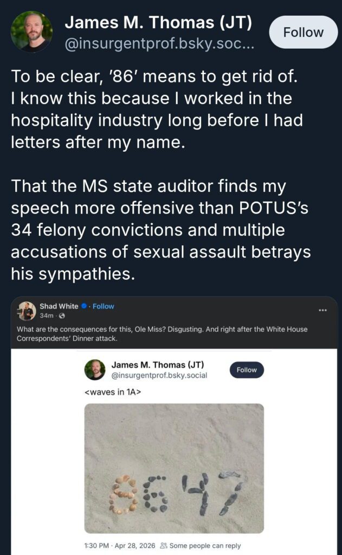Click the 34m timestamp

(x=46, y=315)
